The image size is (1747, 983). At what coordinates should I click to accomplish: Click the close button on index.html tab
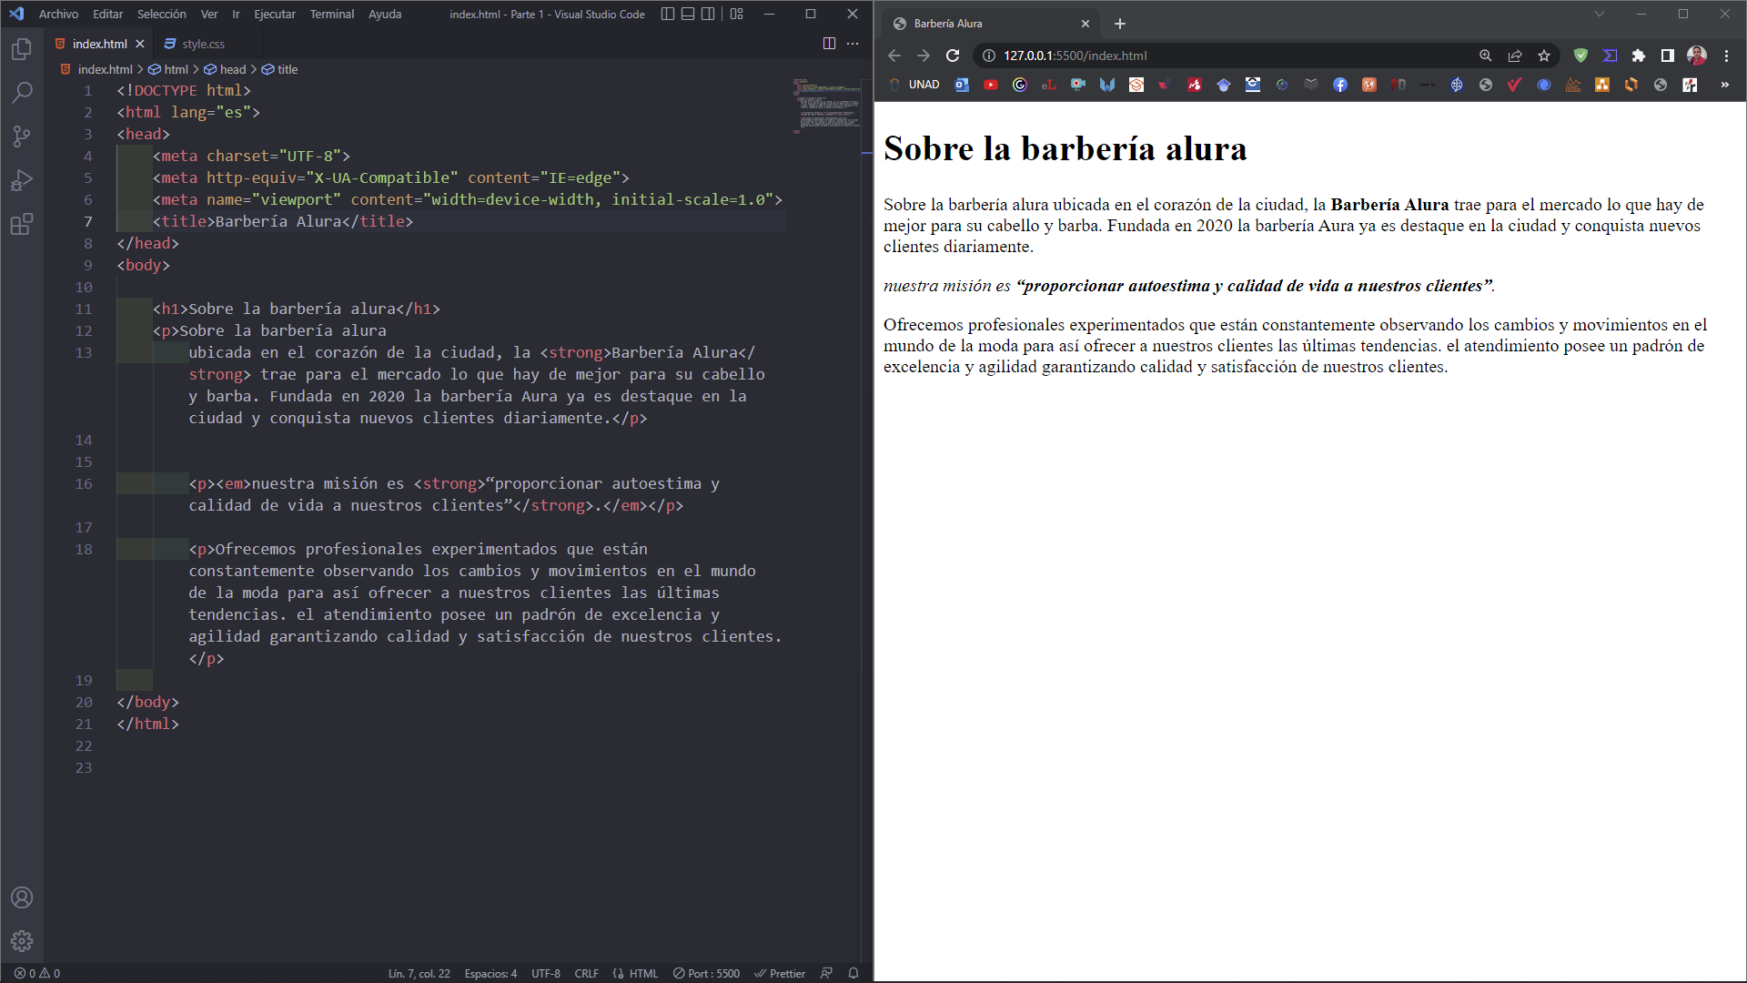pos(142,45)
